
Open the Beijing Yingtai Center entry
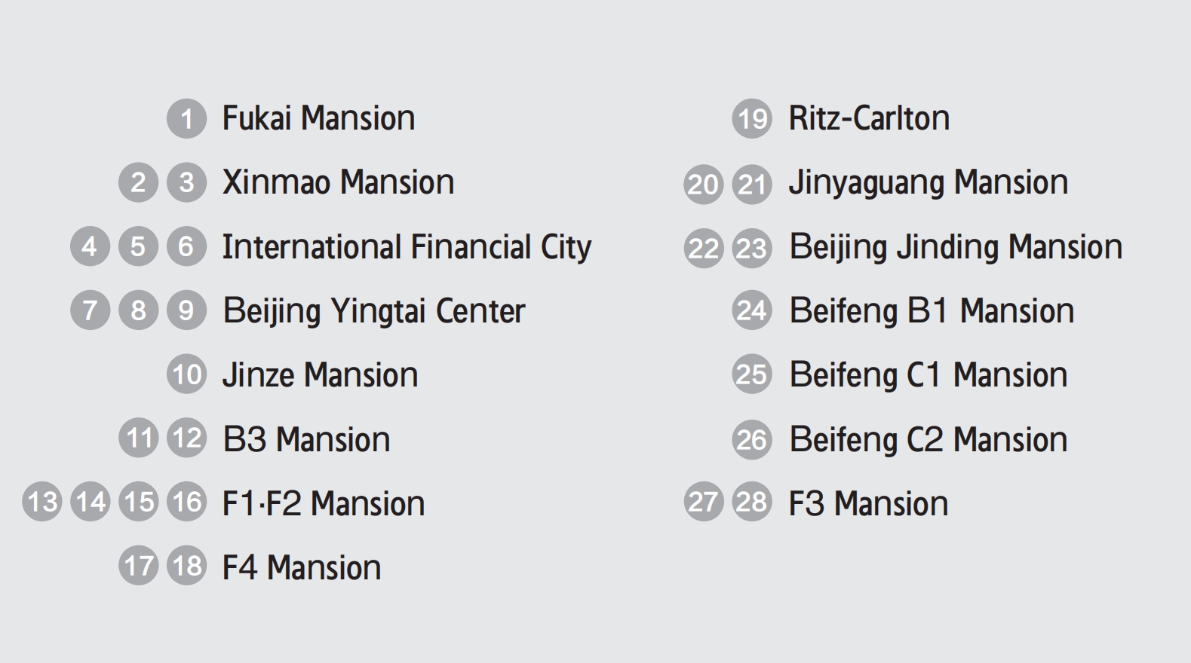point(374,311)
